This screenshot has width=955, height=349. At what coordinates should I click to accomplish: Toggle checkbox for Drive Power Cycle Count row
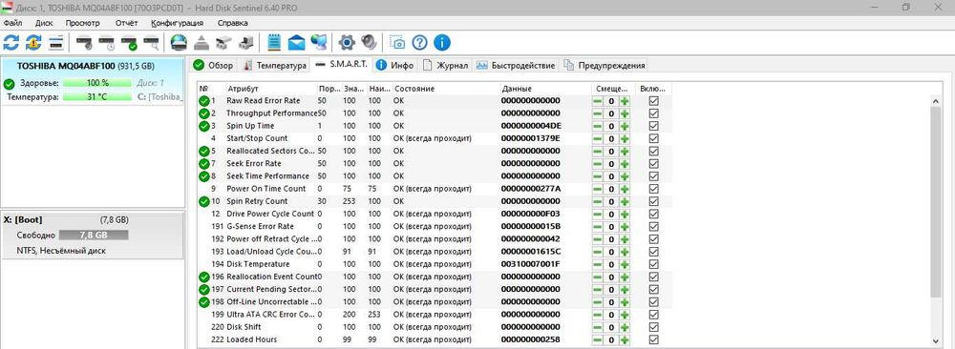click(653, 214)
